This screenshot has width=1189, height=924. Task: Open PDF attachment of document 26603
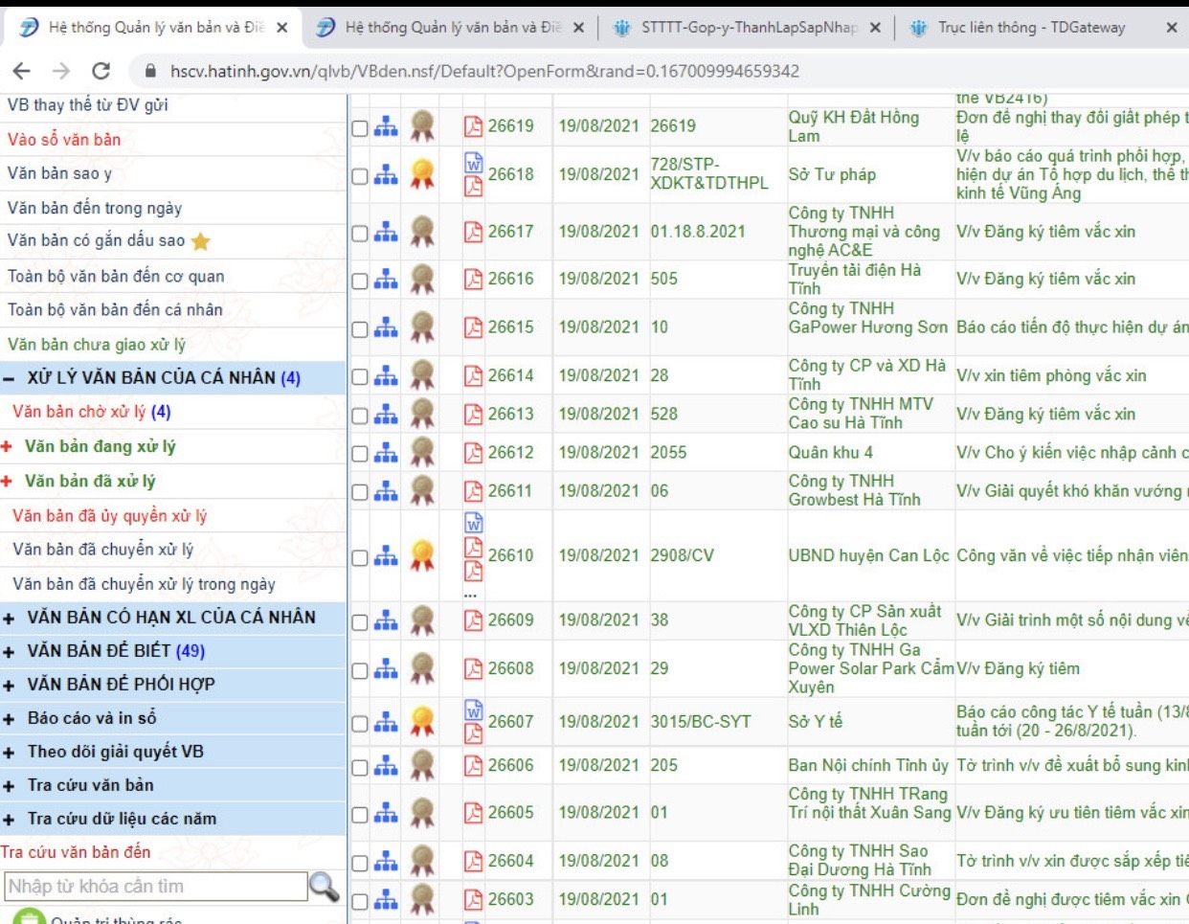pos(473,899)
